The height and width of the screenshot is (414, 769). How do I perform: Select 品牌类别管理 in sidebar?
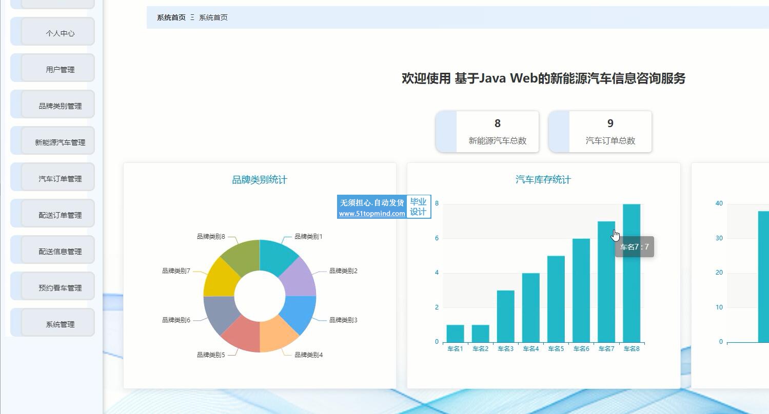[60, 106]
